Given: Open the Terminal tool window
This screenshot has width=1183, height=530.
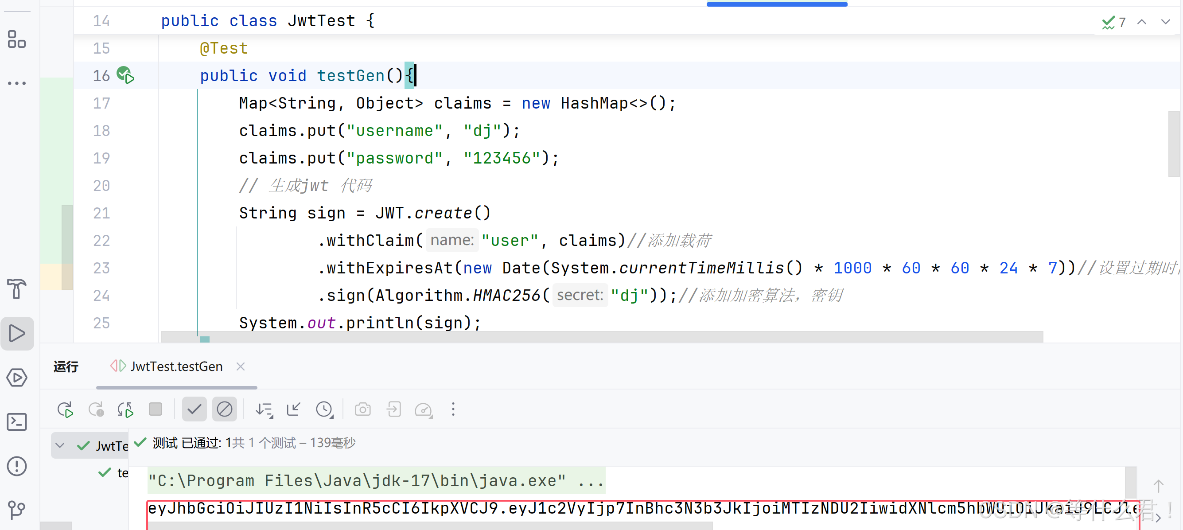Looking at the screenshot, I should (17, 421).
